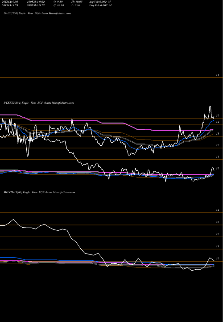
Task: Click the 12 price label on weekly chart
Action: 218,145
